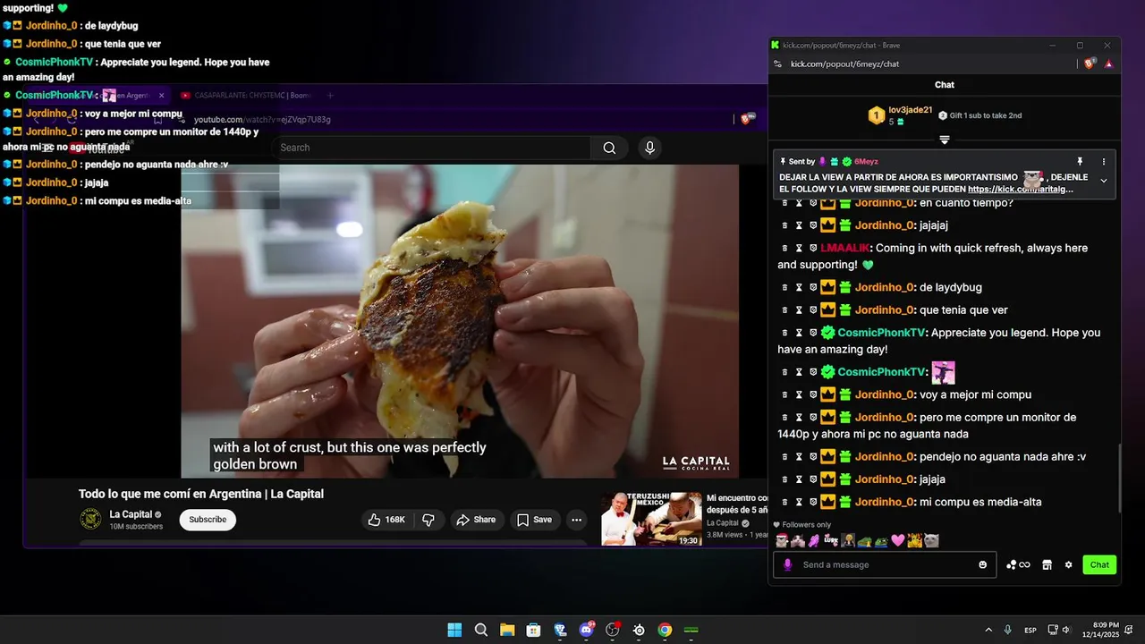Viewport: 1145px width, 644px height.
Task: Open Windows Start menu
Action: 454,630
